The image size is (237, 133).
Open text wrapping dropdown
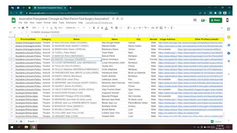click(140, 28)
